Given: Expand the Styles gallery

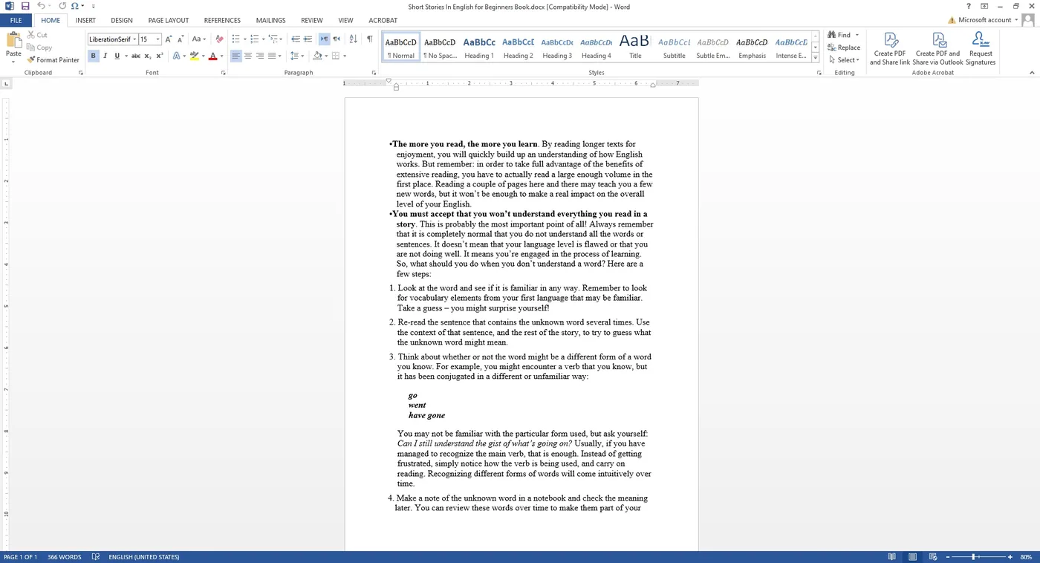Looking at the screenshot, I should pyautogui.click(x=815, y=58).
